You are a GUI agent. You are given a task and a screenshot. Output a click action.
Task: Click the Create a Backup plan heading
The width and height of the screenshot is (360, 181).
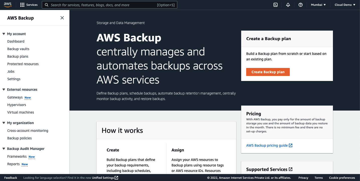coord(268,39)
